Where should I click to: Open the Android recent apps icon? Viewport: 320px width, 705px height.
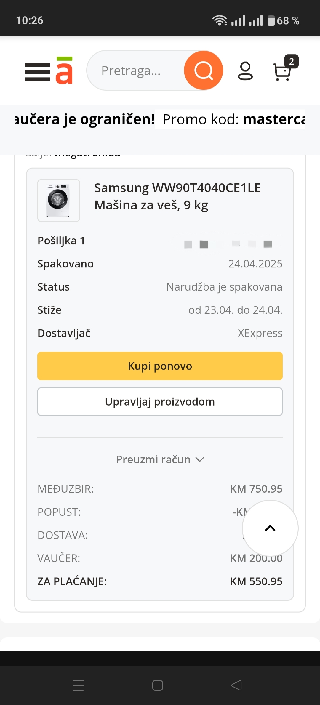click(x=78, y=685)
